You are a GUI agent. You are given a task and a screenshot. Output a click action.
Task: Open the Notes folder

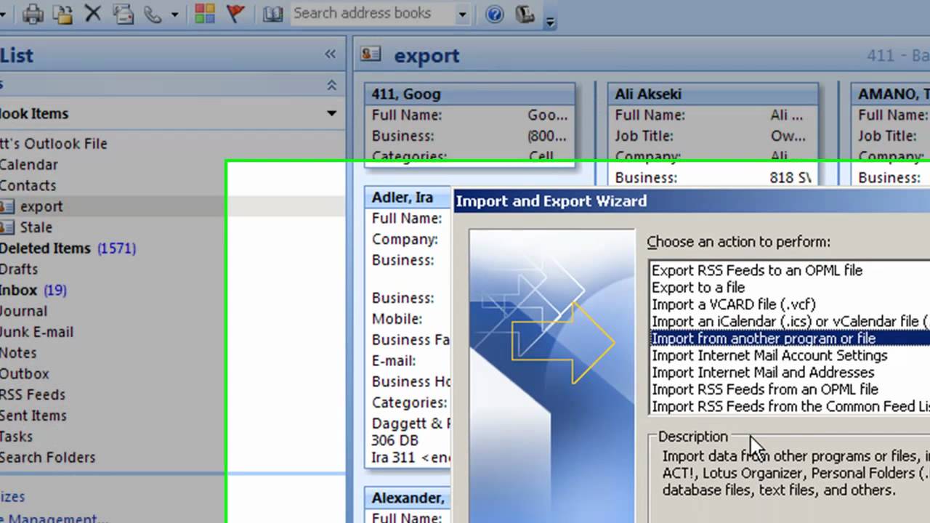coord(18,353)
